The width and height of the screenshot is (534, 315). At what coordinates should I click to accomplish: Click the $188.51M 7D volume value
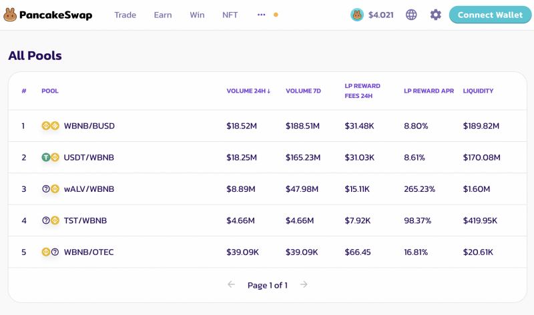pos(302,126)
